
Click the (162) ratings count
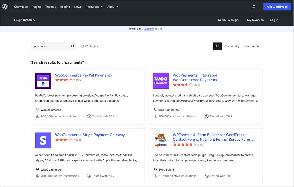[x=197, y=85]
